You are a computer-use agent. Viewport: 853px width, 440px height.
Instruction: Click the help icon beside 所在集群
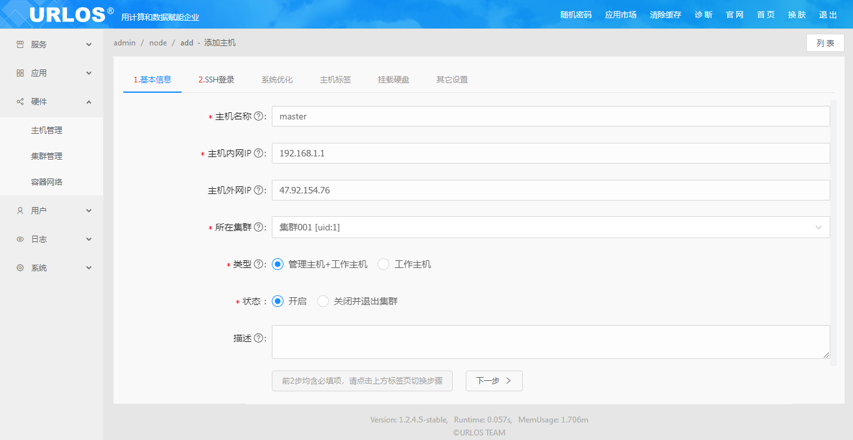(x=258, y=228)
